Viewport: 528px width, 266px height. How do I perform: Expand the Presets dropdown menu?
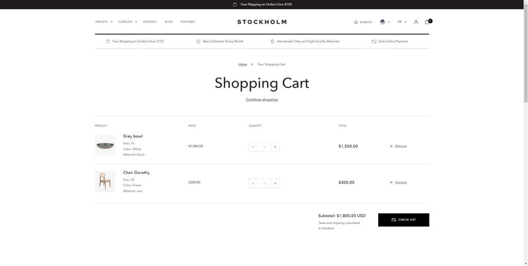tap(104, 22)
